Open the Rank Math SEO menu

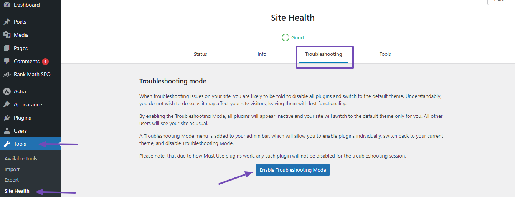tap(31, 74)
